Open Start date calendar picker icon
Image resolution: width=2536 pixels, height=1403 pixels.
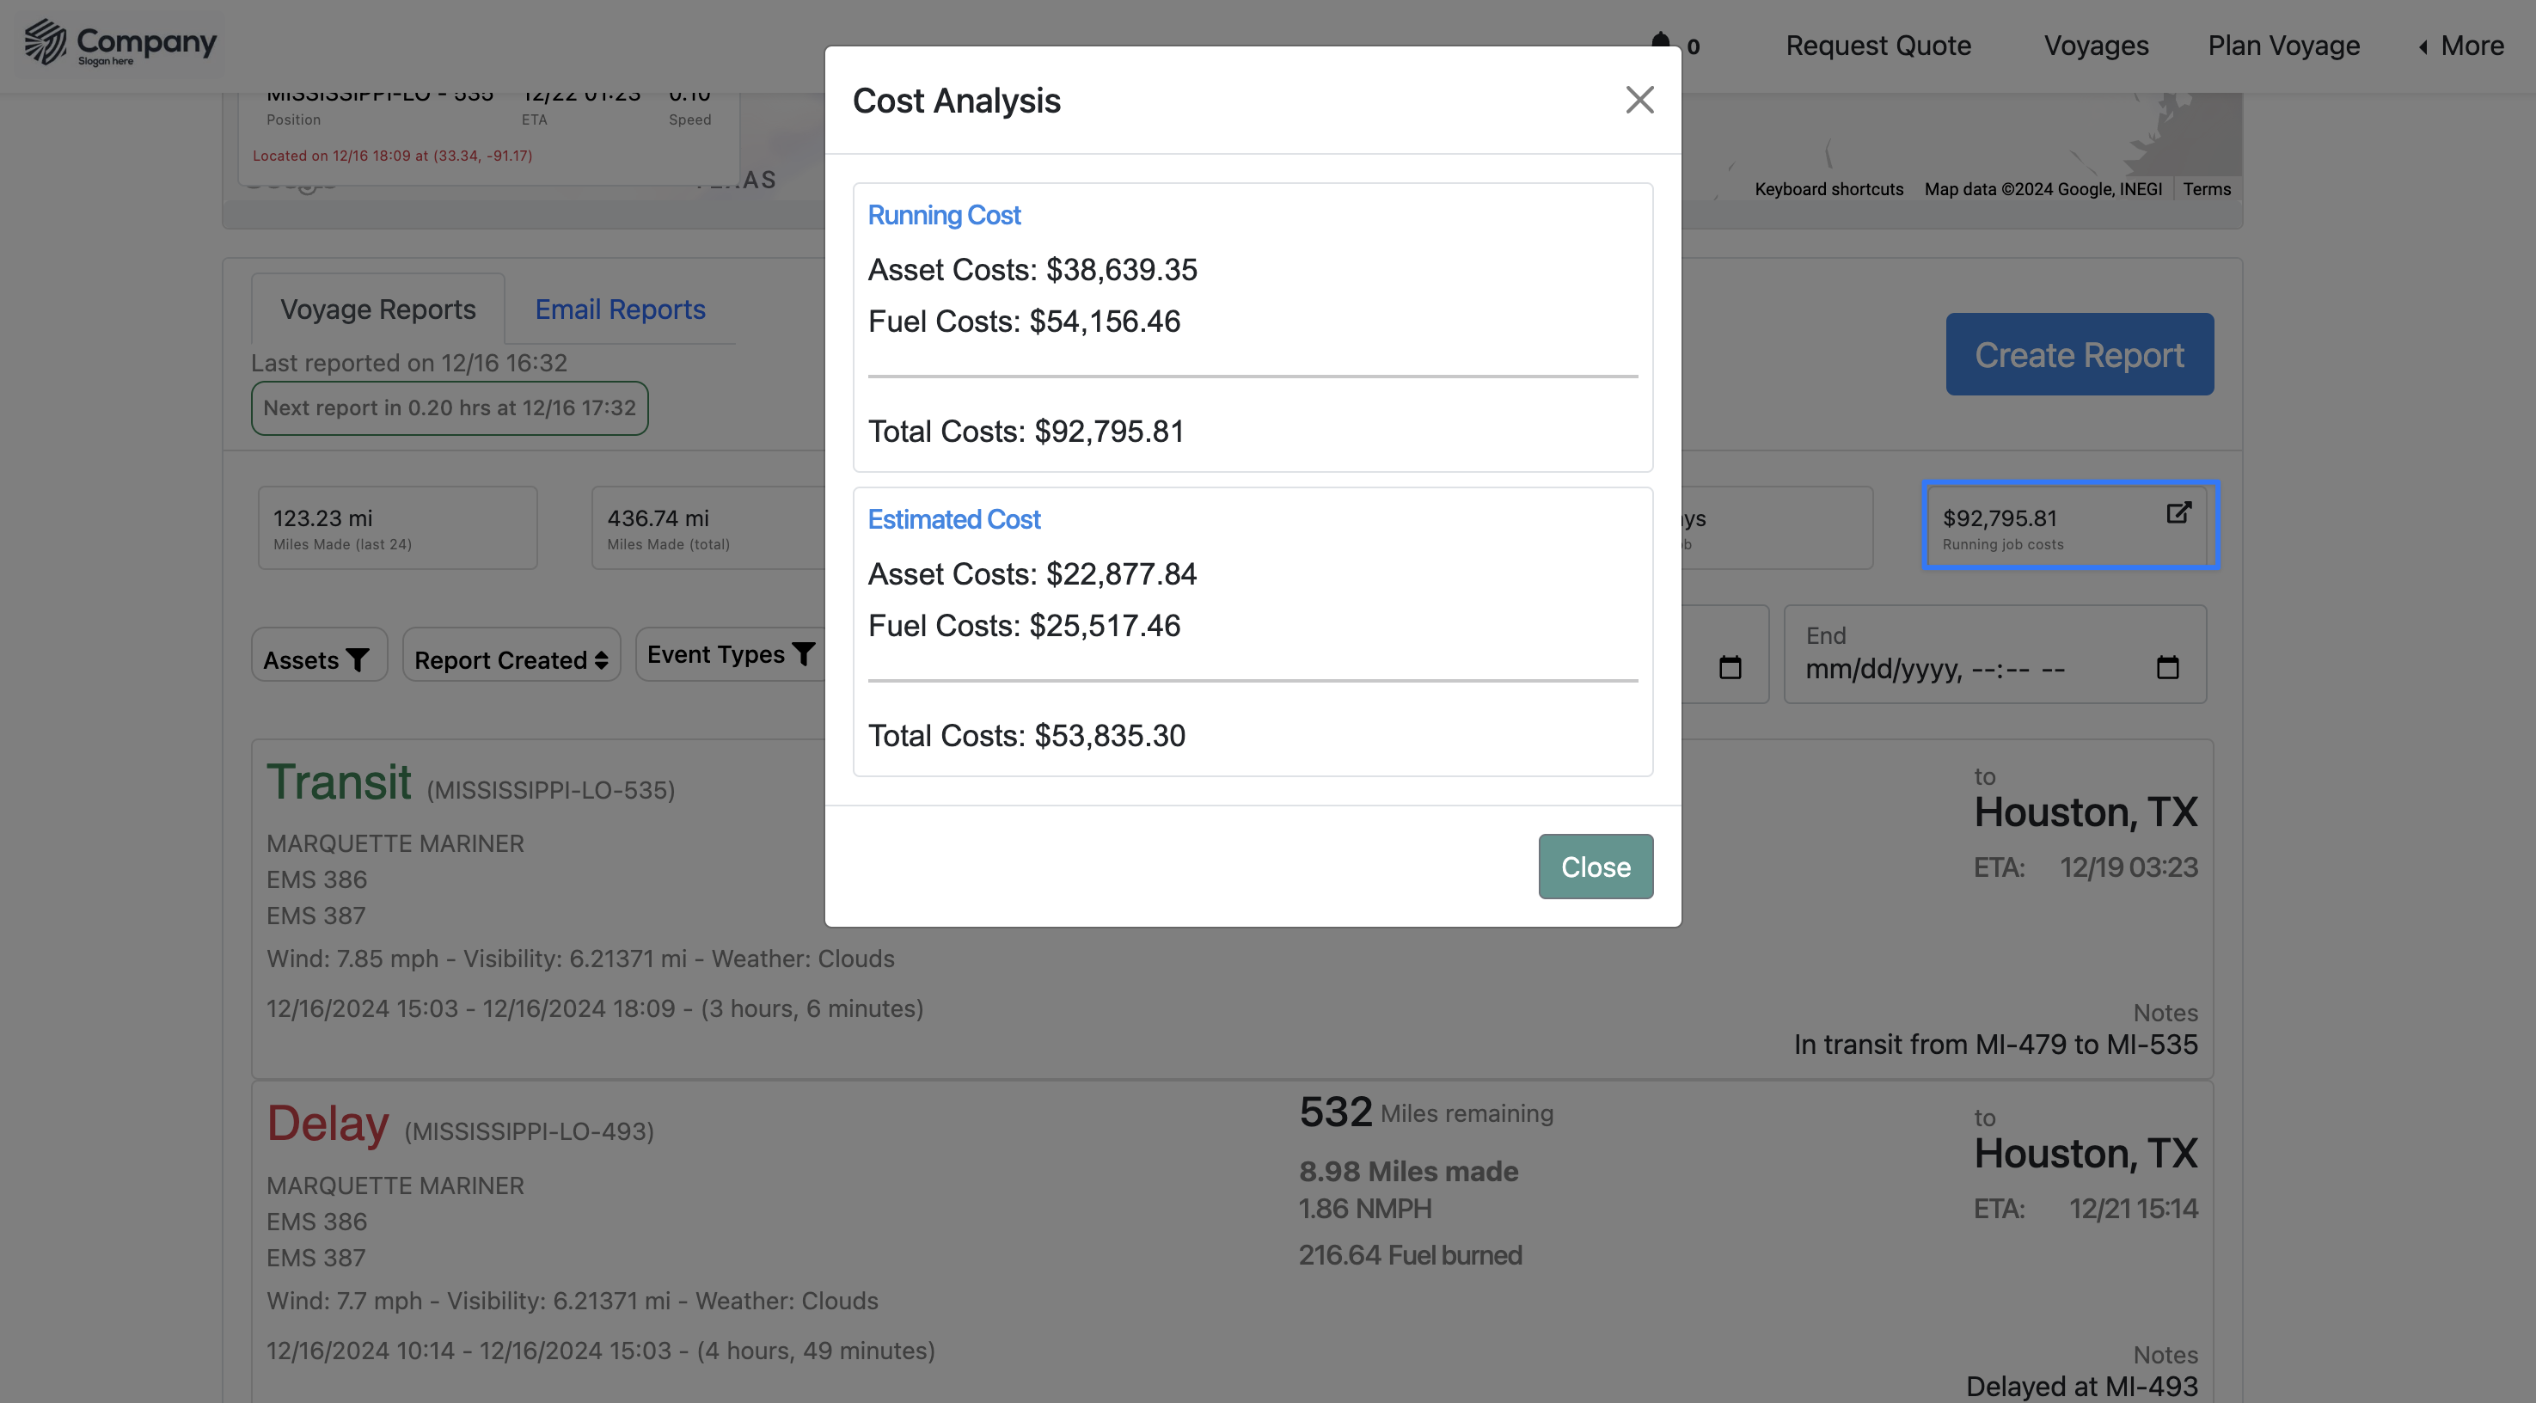1730,667
